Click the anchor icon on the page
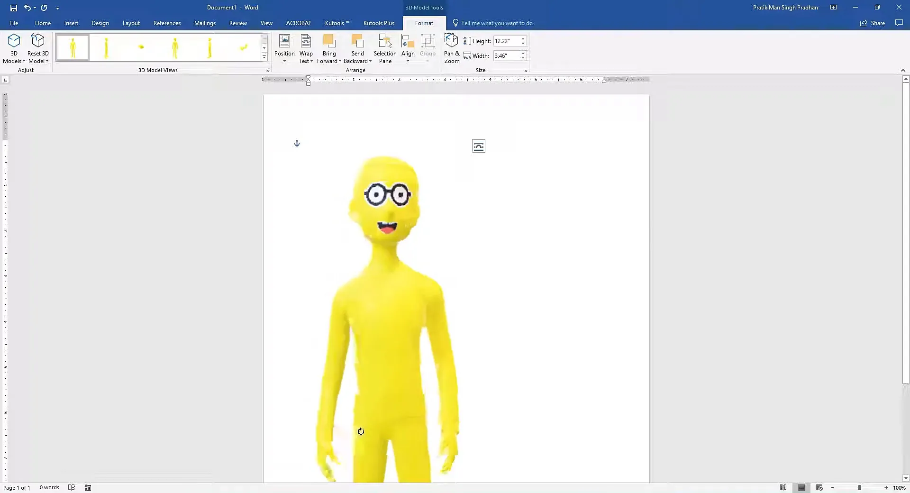 click(x=297, y=143)
